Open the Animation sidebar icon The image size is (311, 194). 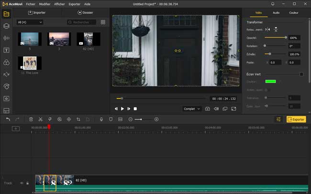[6, 87]
